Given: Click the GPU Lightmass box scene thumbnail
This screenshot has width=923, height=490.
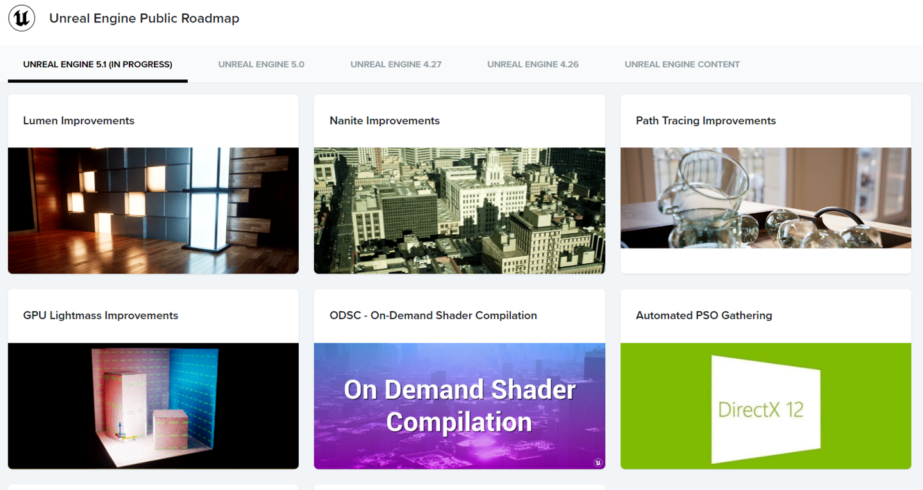Looking at the screenshot, I should (153, 406).
